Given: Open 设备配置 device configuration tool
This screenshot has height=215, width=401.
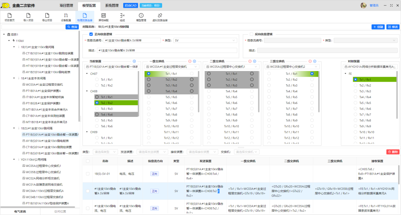Looking at the screenshot, I should click(66, 17).
